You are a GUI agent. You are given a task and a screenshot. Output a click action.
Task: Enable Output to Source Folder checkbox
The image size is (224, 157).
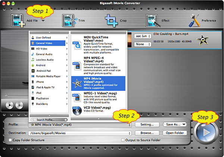[x=123, y=140]
